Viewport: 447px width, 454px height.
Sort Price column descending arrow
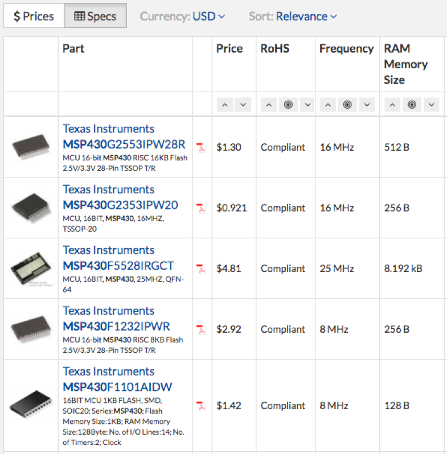coord(243,105)
